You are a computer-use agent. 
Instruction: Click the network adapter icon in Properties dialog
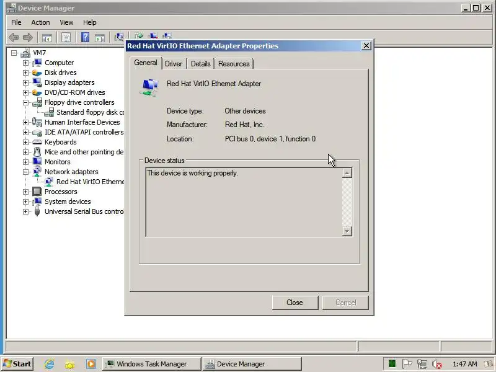[148, 87]
